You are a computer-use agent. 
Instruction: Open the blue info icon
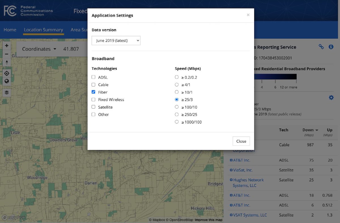pos(331,47)
